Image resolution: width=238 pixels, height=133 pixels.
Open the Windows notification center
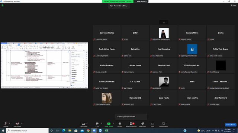[x=234, y=130]
